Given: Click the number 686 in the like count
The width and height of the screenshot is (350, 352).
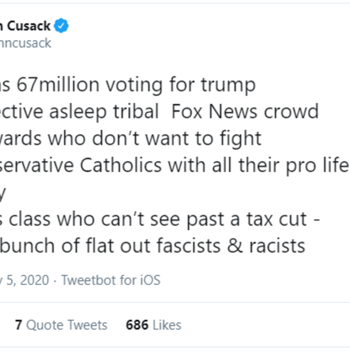Looking at the screenshot, I should pyautogui.click(x=136, y=325).
